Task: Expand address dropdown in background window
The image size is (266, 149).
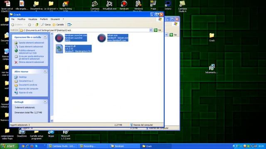Action: pos(167,35)
